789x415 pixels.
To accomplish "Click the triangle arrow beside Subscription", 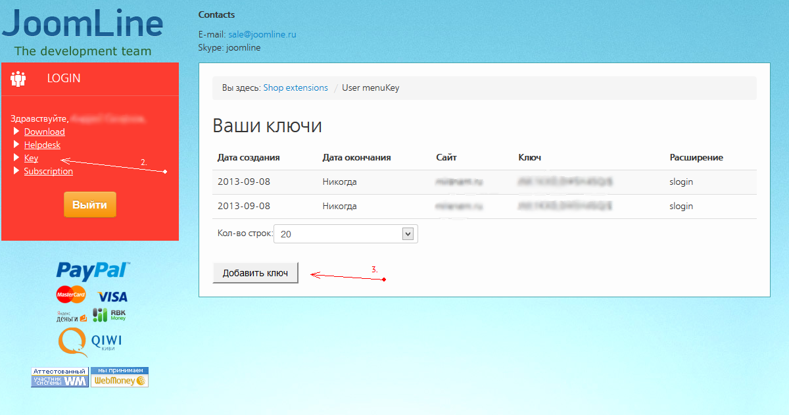I will 17,171.
